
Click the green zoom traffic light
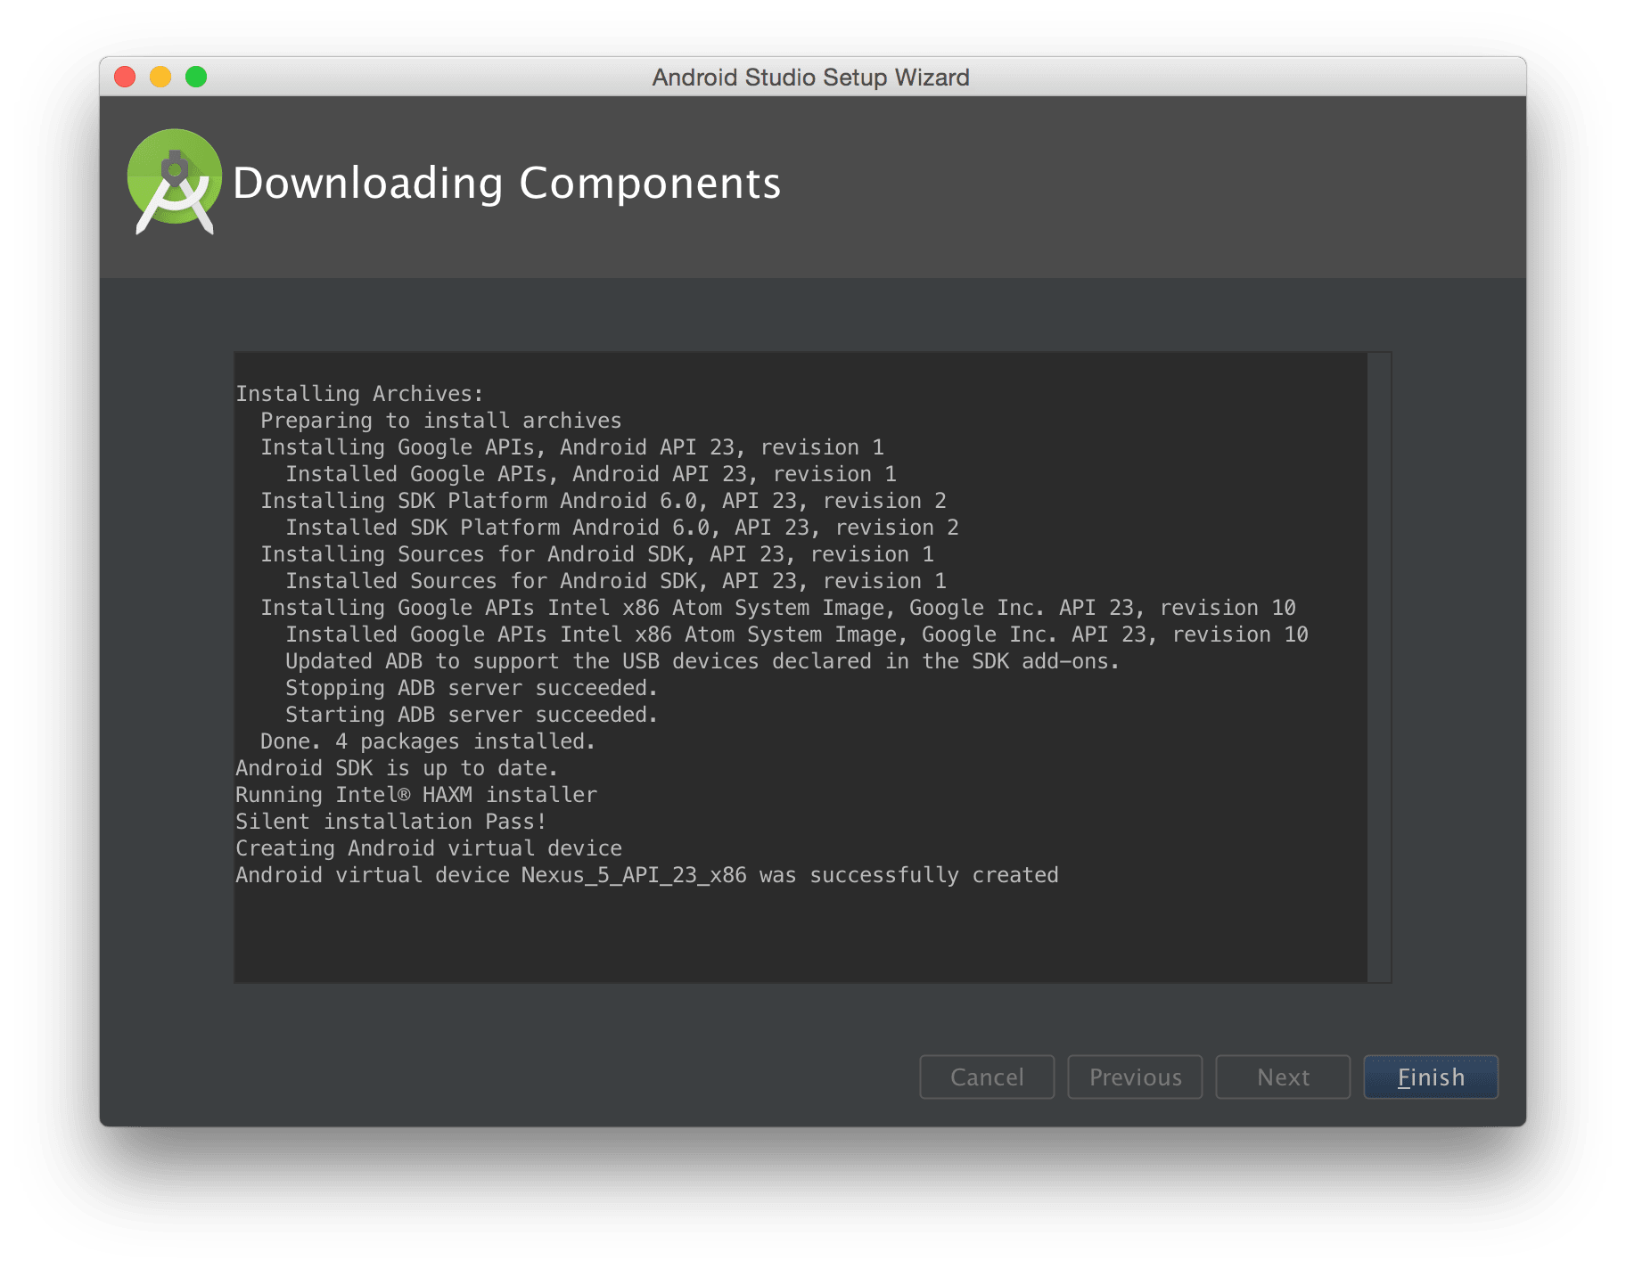pyautogui.click(x=195, y=78)
